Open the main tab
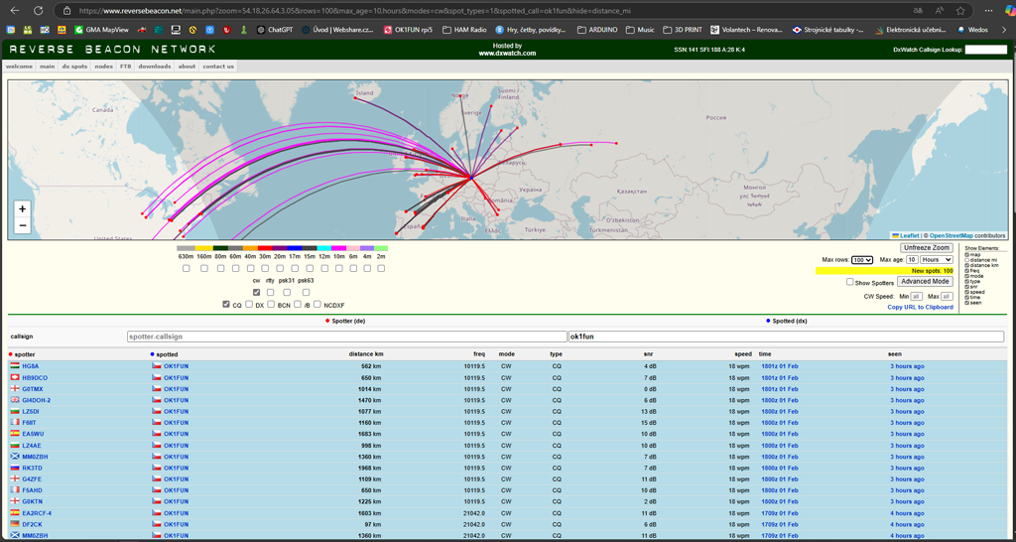This screenshot has height=542, width=1016. (x=47, y=67)
